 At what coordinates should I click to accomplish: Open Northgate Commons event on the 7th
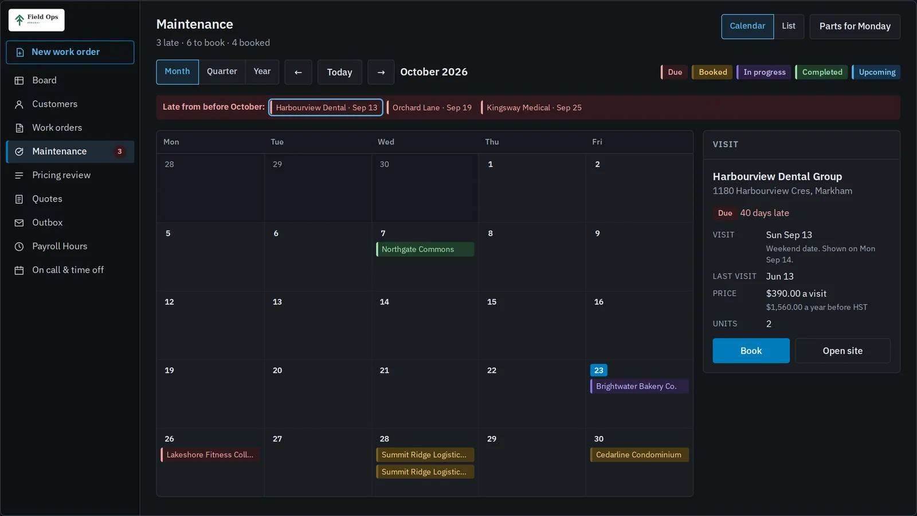425,250
